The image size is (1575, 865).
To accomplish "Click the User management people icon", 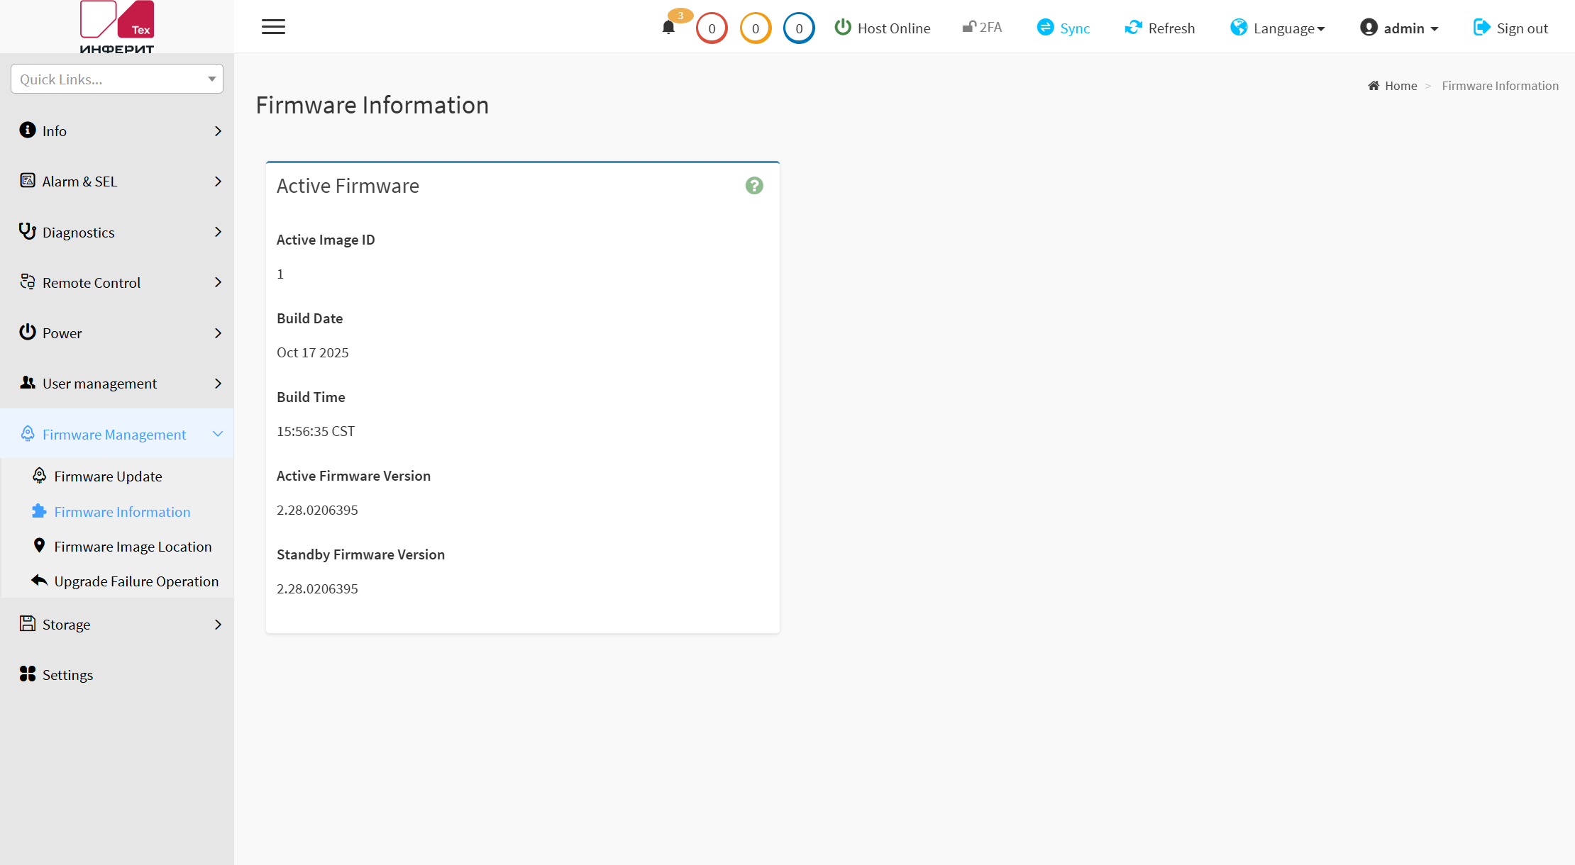I will tap(28, 383).
